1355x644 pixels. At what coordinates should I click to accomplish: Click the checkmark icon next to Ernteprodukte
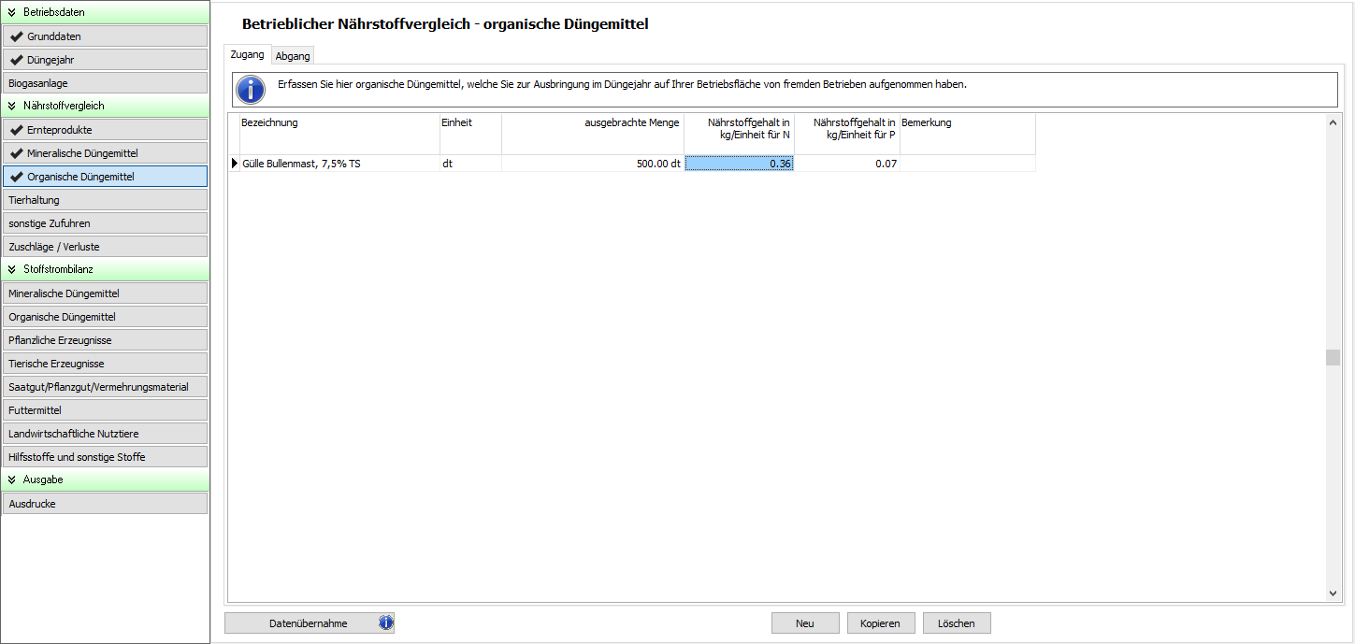click(16, 130)
